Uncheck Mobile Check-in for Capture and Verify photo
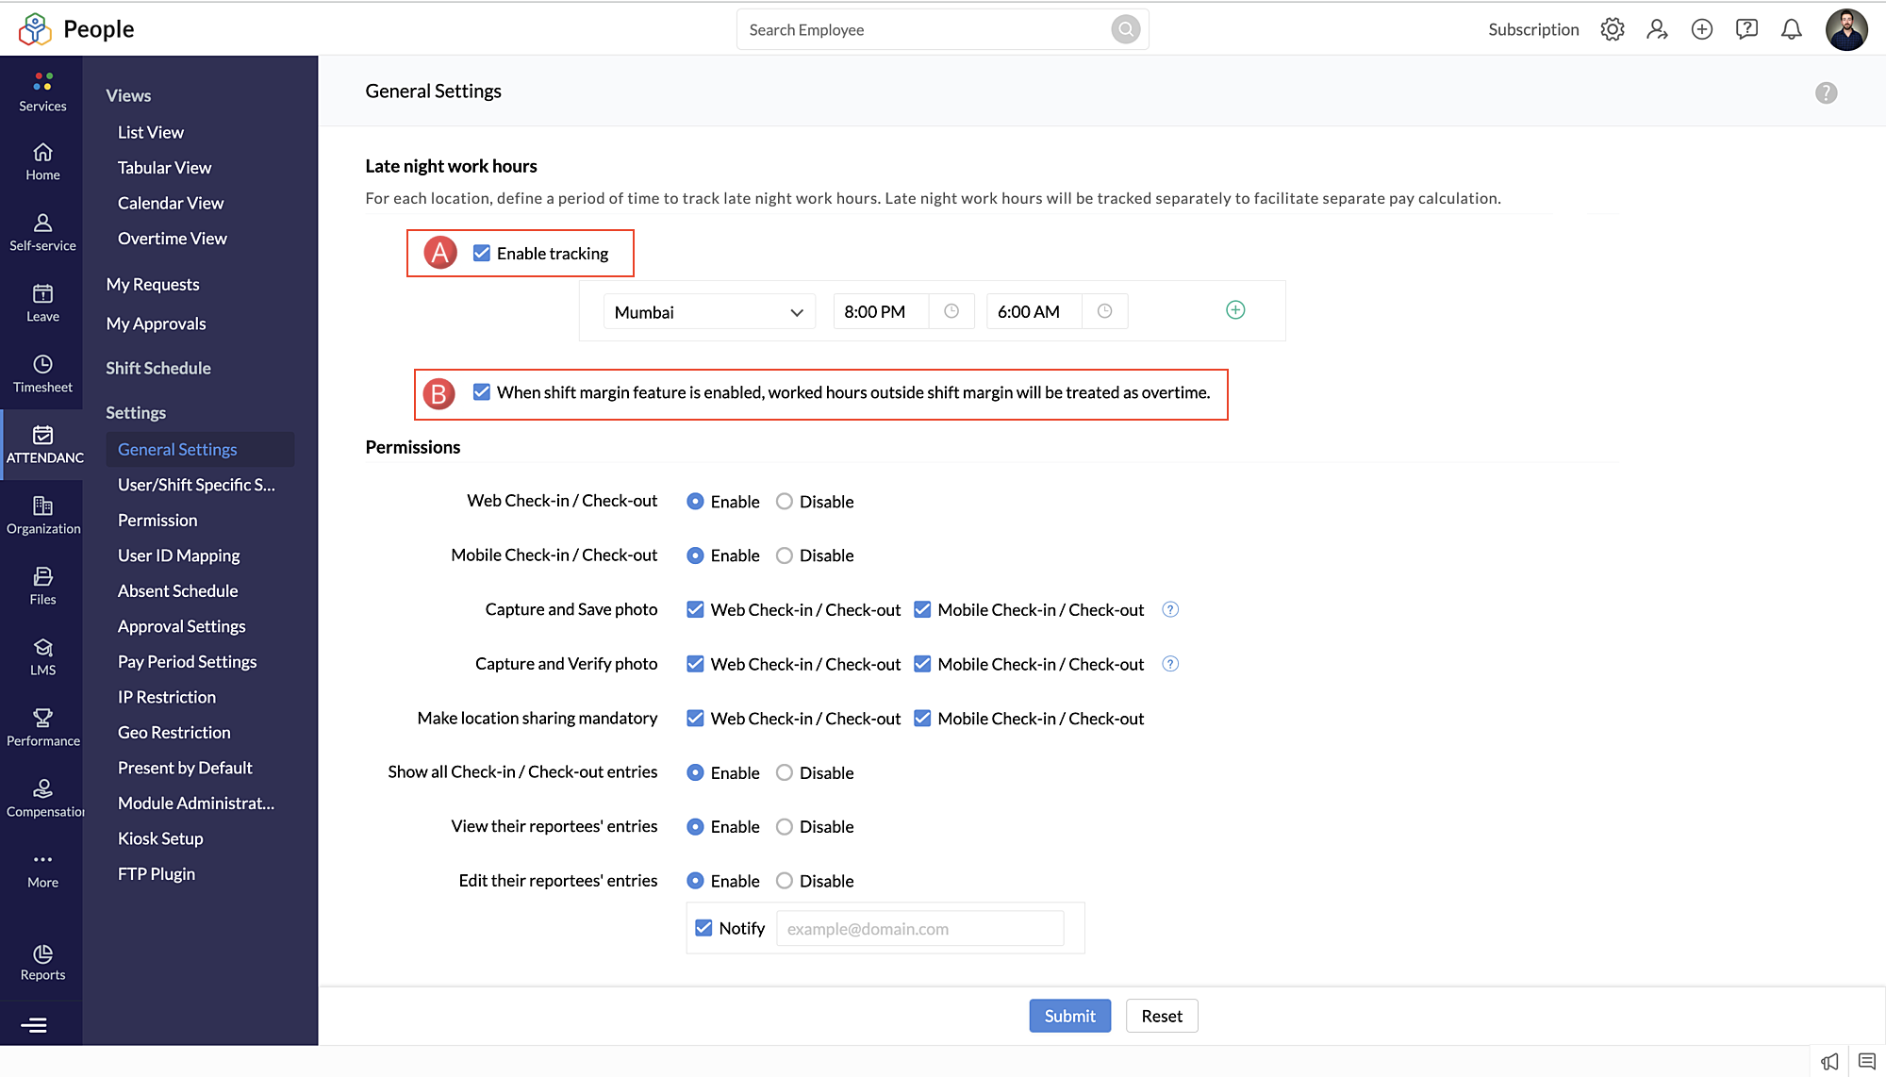The width and height of the screenshot is (1886, 1077). click(922, 664)
